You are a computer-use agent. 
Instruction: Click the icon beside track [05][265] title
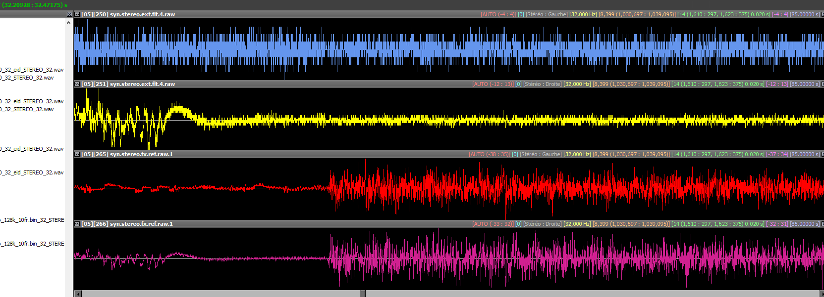click(x=77, y=154)
